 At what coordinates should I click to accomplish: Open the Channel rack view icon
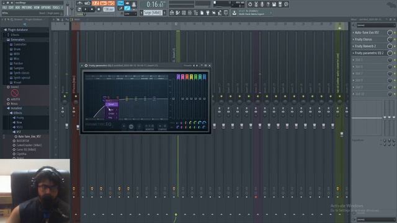pyautogui.click(x=184, y=12)
